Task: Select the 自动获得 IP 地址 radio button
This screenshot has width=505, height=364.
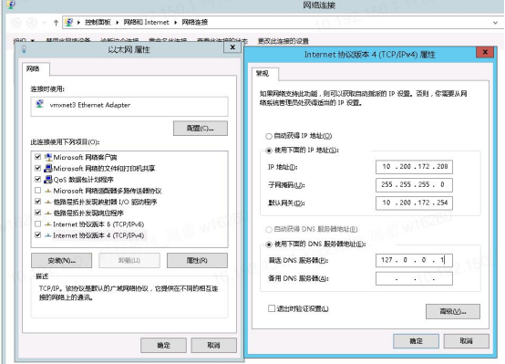Action: click(x=269, y=136)
